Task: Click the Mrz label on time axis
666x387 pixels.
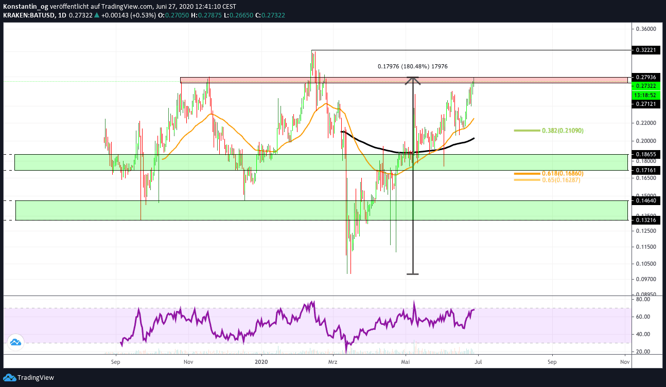Action: pos(334,362)
